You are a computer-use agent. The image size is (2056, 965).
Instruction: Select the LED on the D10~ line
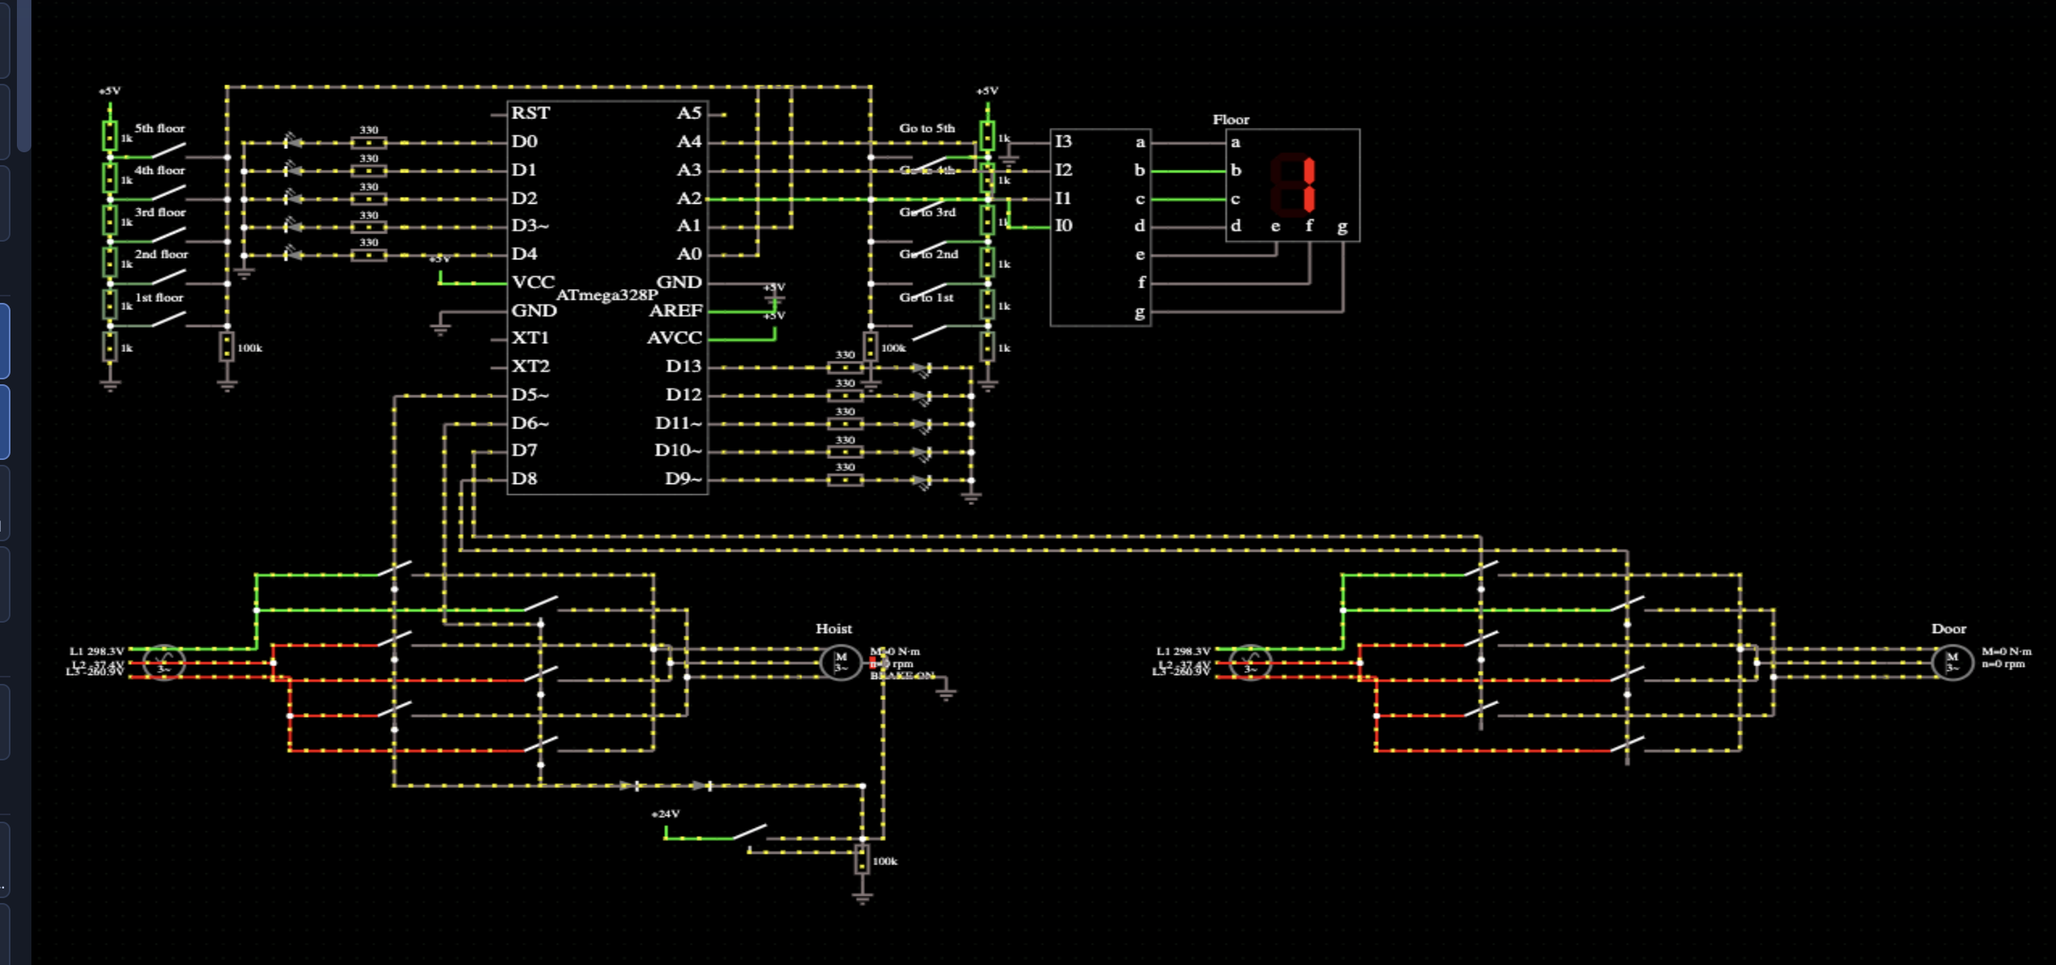coord(922,453)
